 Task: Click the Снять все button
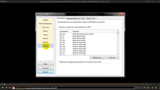[x=112, y=58]
